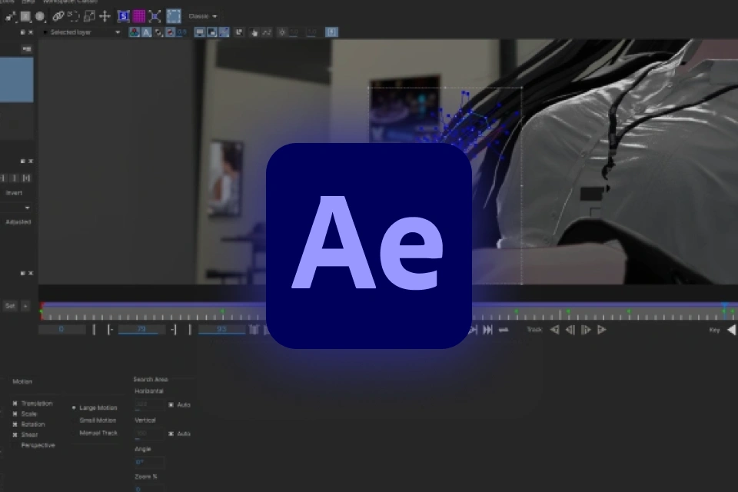Click the Vertical search area value field

coord(149,433)
